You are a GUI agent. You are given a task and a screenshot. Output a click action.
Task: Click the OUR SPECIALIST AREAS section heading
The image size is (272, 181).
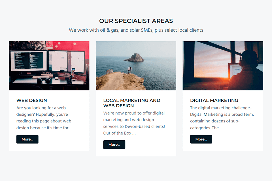click(136, 21)
